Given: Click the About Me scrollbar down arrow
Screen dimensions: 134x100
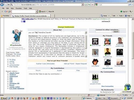Looking at the screenshot, I should pos(86,56).
